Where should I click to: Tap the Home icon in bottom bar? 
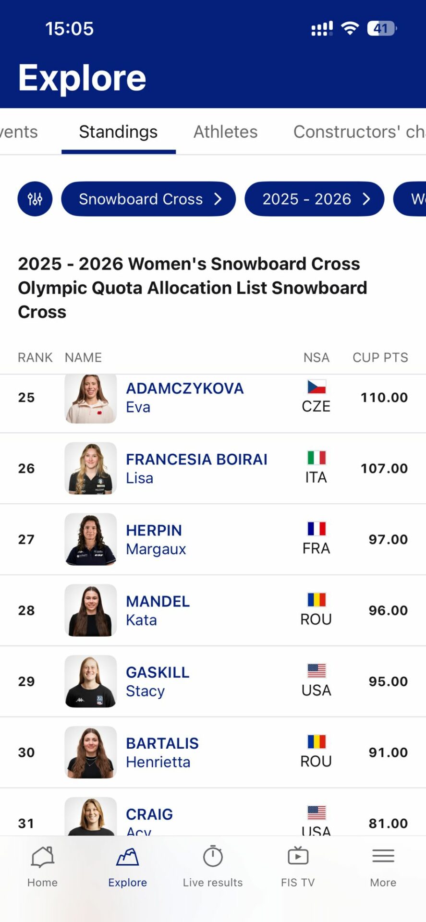42,857
